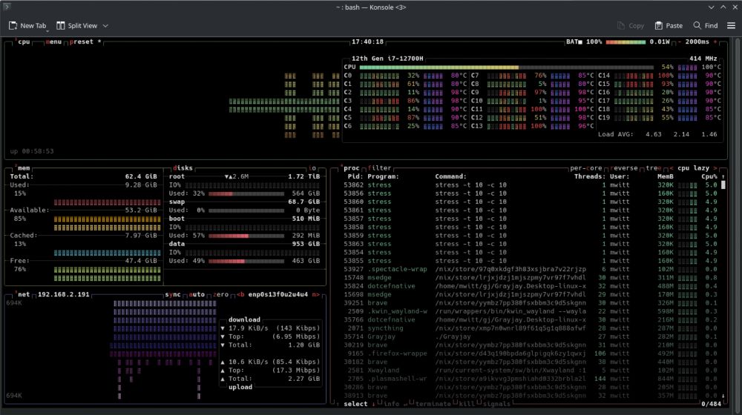This screenshot has width=742, height=415.
Task: Click kill in process footer
Action: pos(467,404)
